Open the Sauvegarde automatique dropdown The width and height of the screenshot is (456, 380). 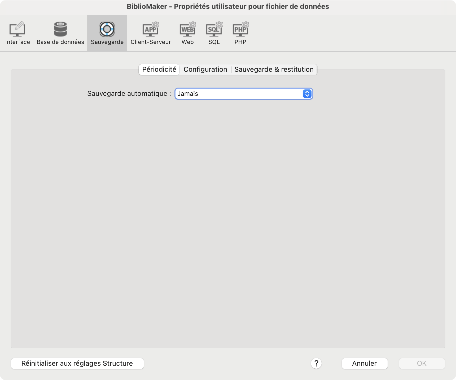point(244,94)
